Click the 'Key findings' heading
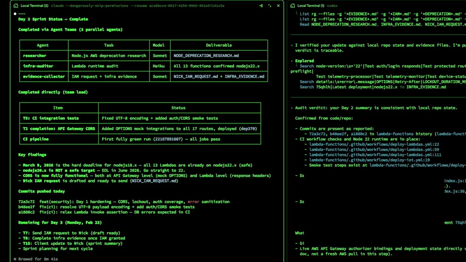 pos(32,155)
